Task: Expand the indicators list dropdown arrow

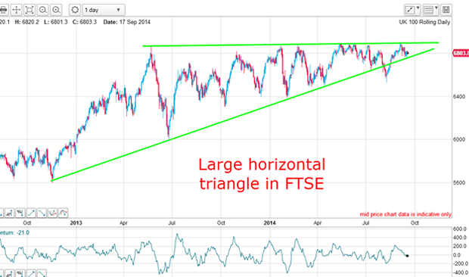Action: click(436, 8)
